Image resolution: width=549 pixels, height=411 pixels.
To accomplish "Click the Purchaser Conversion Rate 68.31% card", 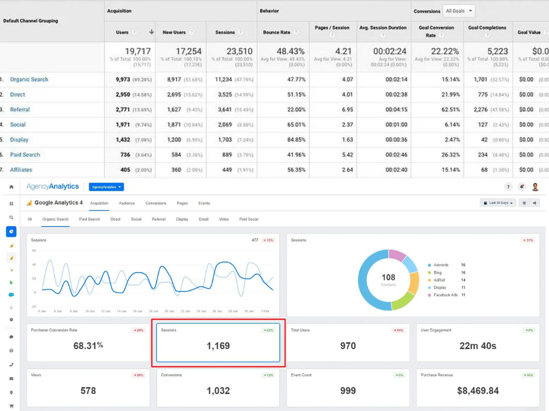I will click(88, 343).
